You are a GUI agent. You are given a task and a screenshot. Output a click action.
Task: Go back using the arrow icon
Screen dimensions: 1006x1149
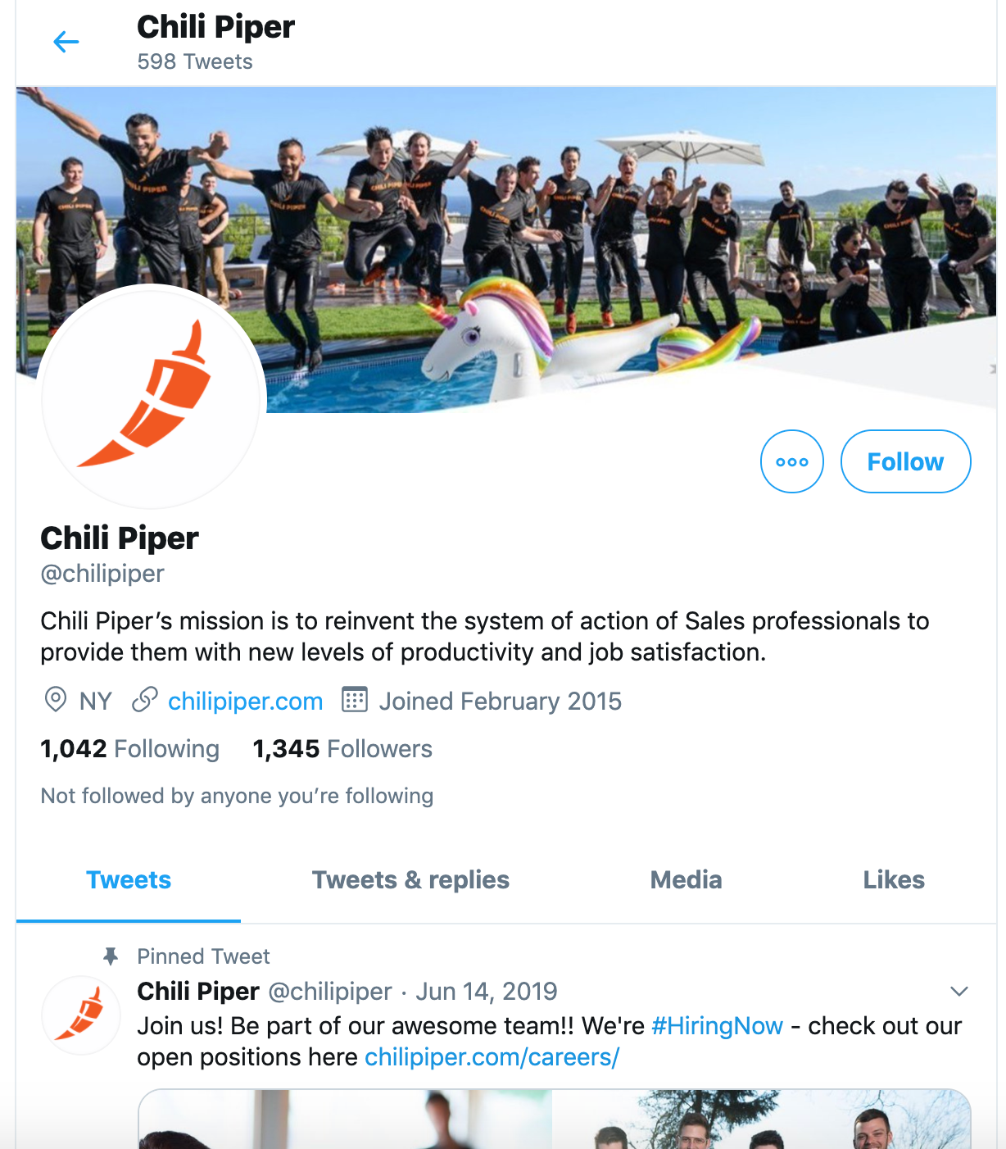[x=66, y=42]
